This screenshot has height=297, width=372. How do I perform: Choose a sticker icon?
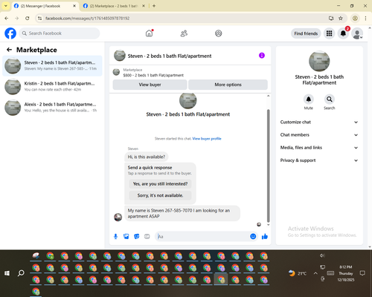137,237
